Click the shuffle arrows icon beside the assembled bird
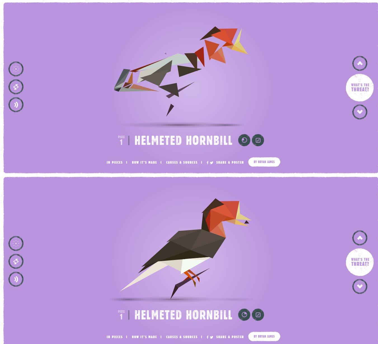Viewport: 378px width, 344px height. (x=16, y=261)
